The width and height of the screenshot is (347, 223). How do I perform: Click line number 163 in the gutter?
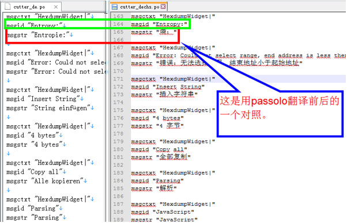coord(118,16)
